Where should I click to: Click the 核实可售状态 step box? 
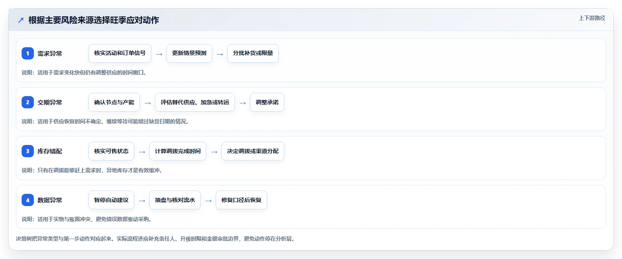111,151
